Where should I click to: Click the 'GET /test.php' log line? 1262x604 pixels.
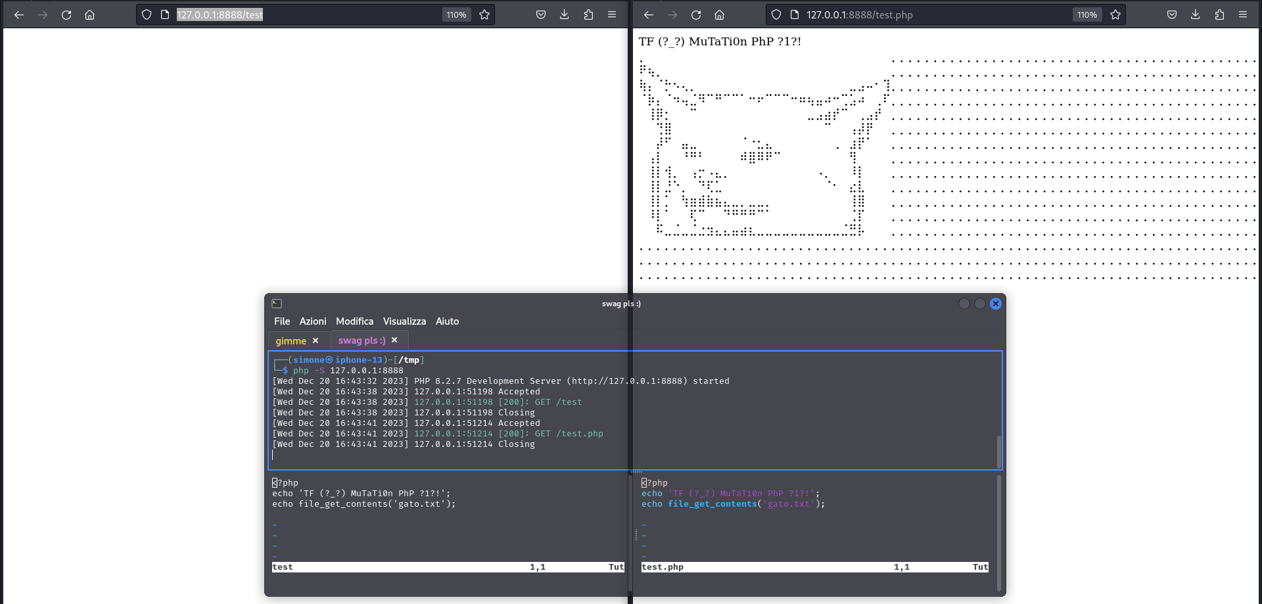[x=438, y=434]
